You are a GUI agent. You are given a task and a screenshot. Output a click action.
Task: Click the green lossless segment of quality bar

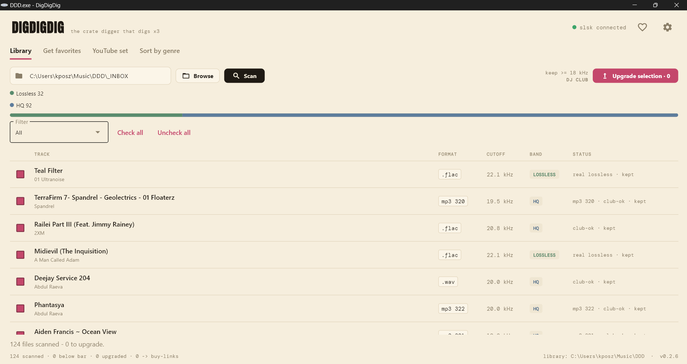96,115
